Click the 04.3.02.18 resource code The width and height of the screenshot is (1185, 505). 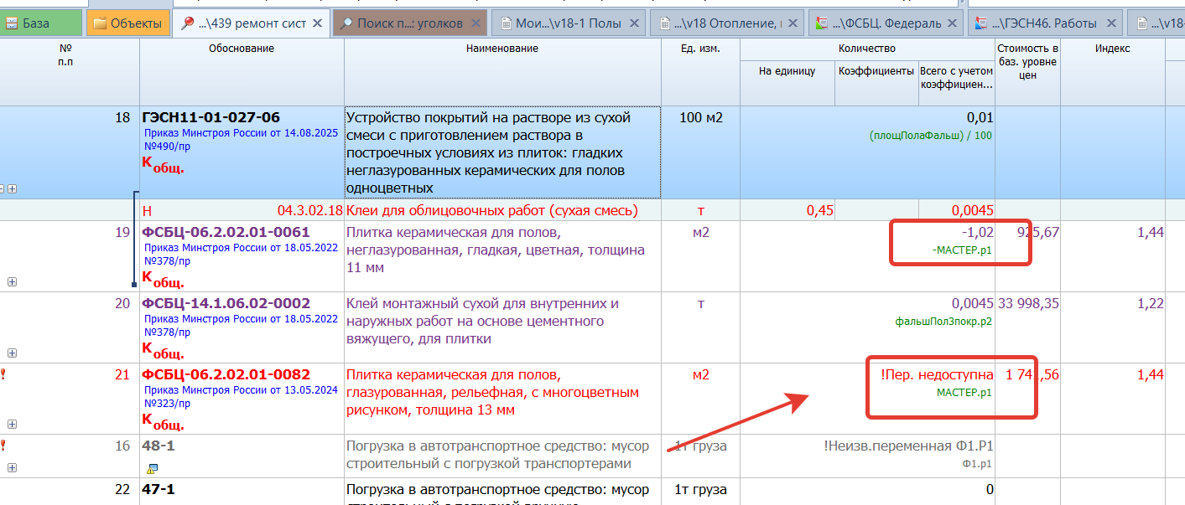tap(309, 210)
